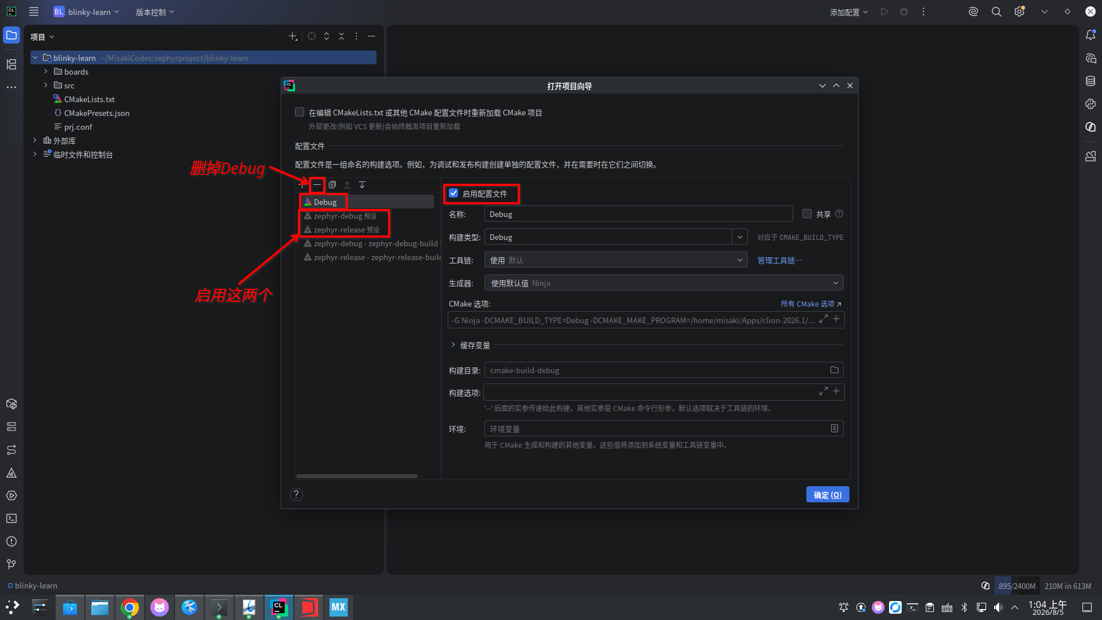1102x620 pixels.
Task: Open the prj.conf file
Action: (x=77, y=127)
